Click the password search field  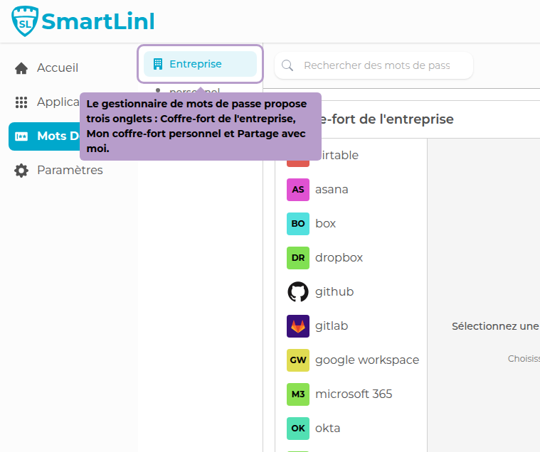click(377, 65)
